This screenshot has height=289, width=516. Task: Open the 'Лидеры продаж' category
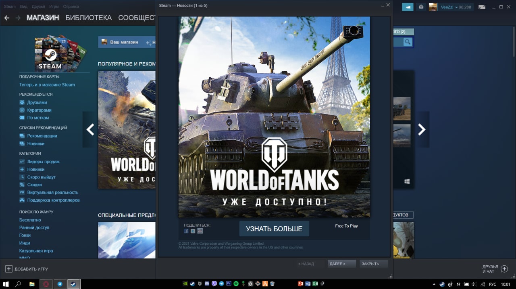[x=43, y=162]
